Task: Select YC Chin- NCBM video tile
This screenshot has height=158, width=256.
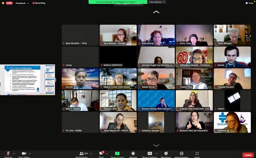Action: [80, 123]
